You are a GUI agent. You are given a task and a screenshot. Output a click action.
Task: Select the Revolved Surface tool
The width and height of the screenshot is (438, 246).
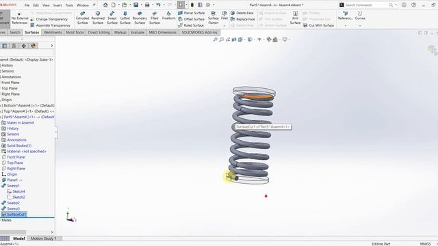98,18
